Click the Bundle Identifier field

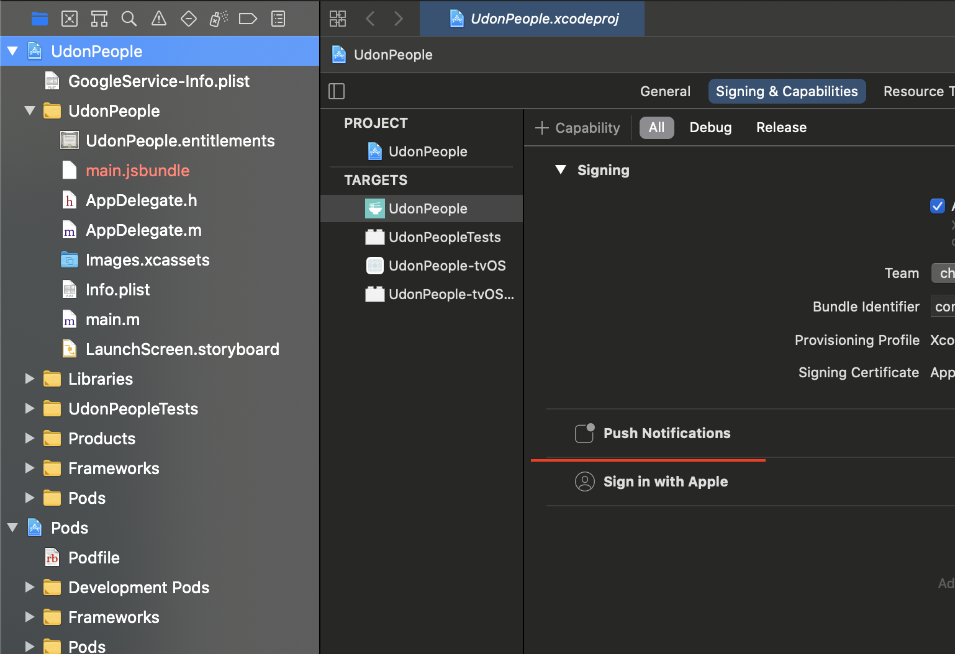[943, 307]
